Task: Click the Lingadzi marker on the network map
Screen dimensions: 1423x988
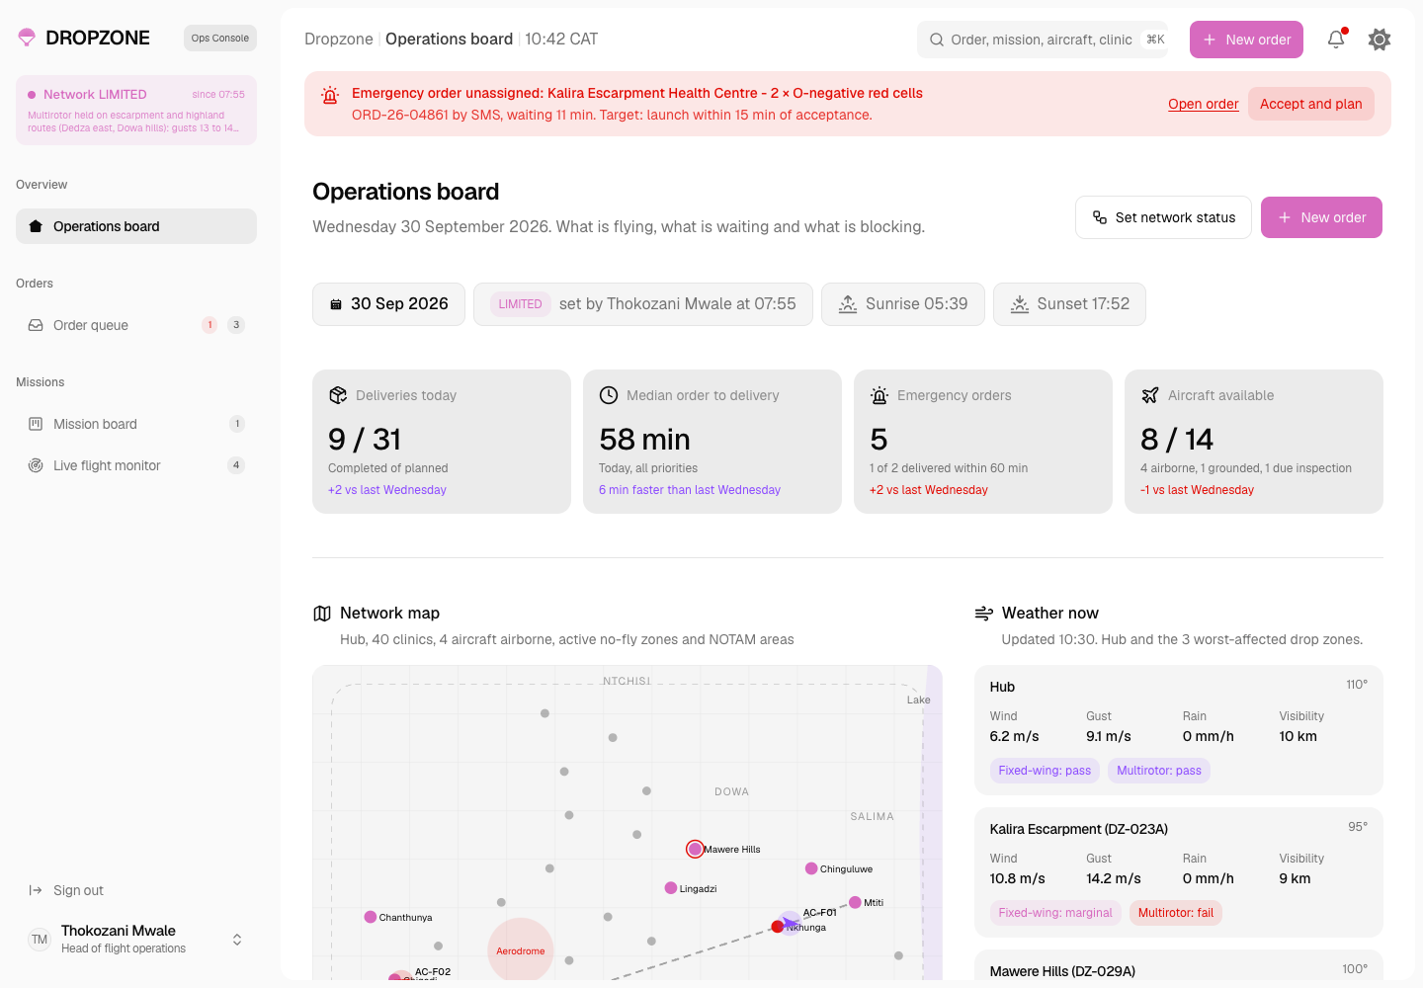Action: (671, 887)
